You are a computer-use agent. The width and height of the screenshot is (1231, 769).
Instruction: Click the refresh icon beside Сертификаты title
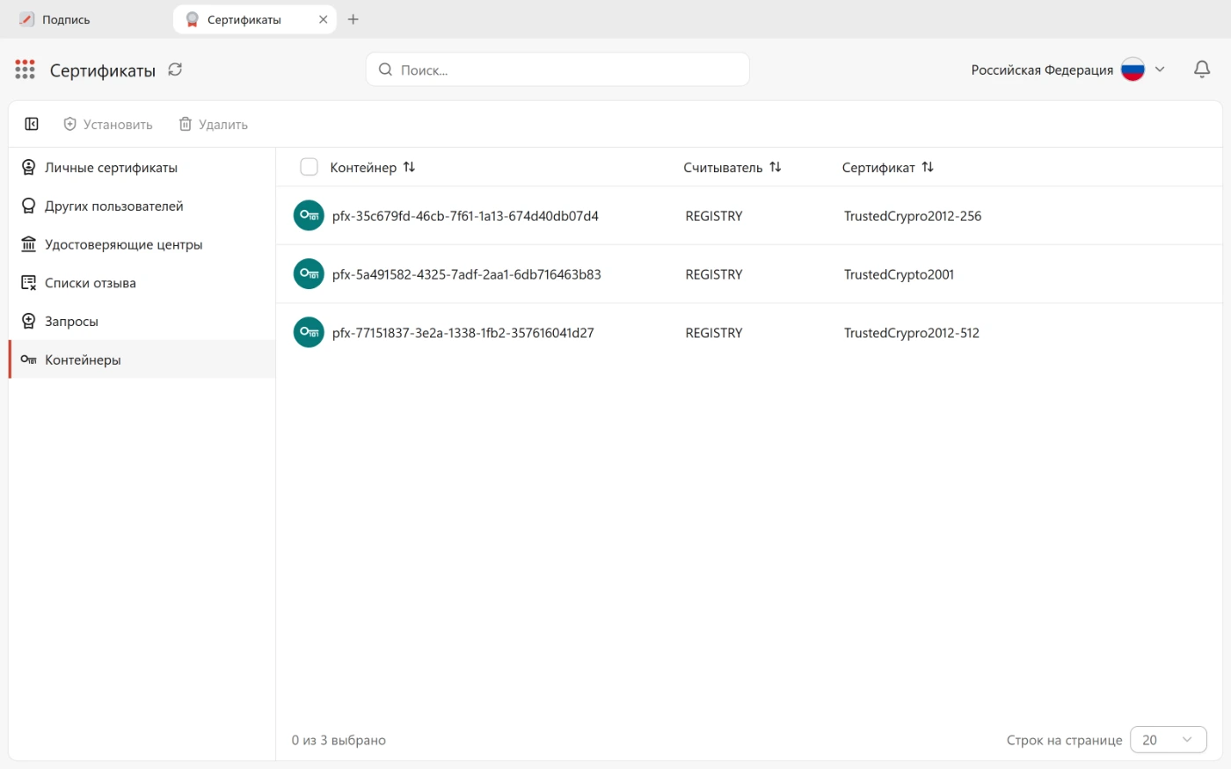click(175, 69)
